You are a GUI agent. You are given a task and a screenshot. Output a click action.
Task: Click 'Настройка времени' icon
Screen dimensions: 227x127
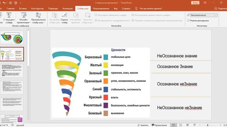click(x=76, y=18)
